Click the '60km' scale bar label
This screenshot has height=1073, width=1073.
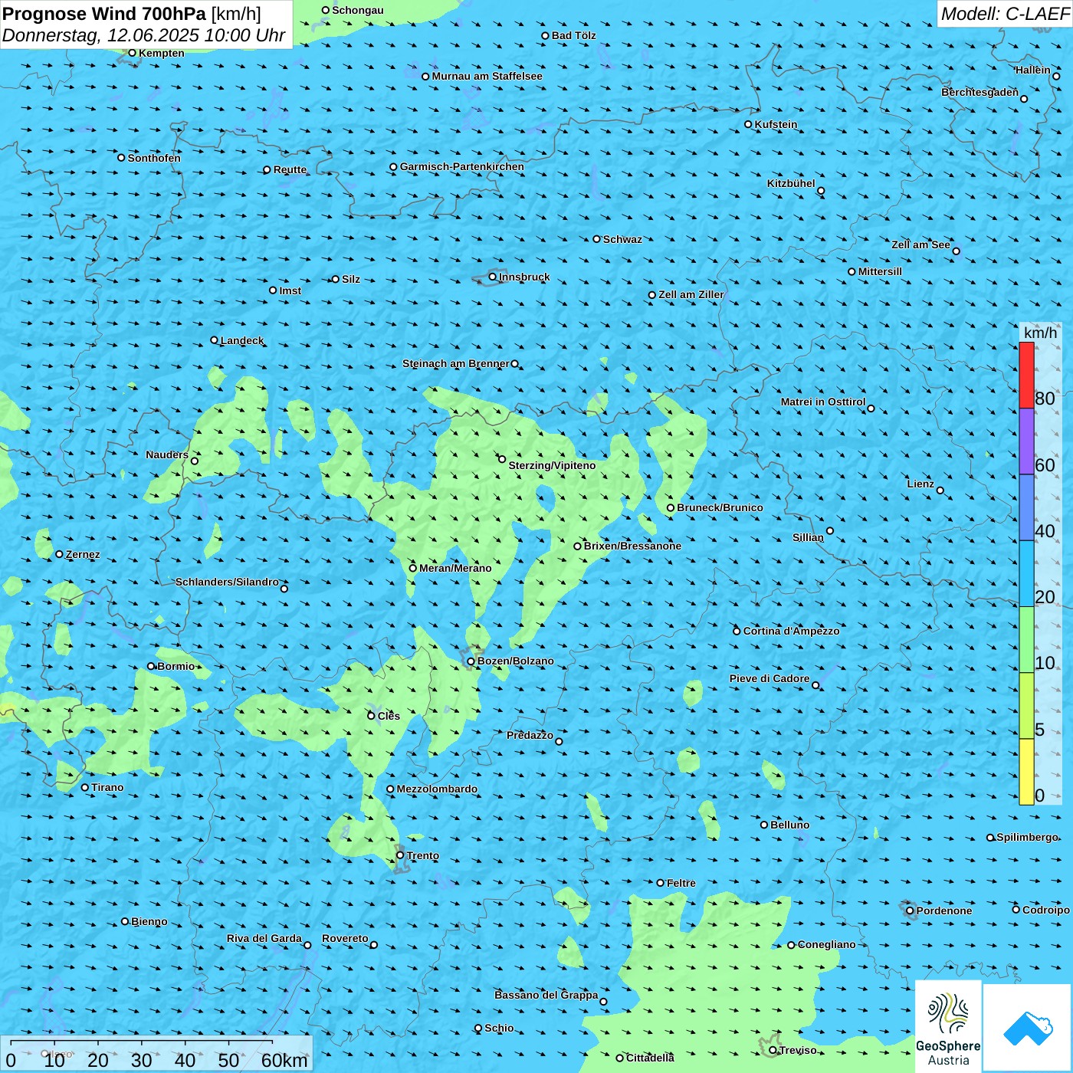(284, 1060)
